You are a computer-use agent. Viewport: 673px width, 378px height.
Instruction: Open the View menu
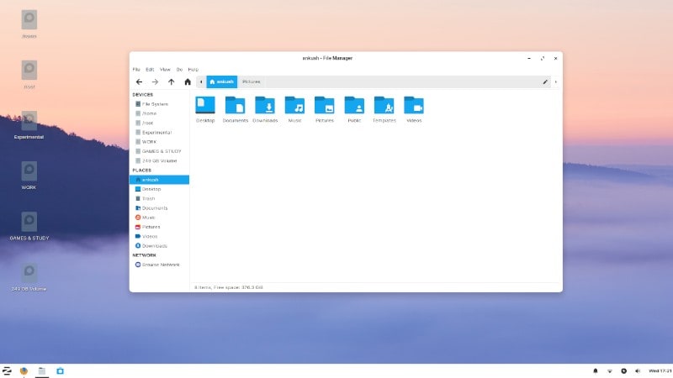point(165,69)
